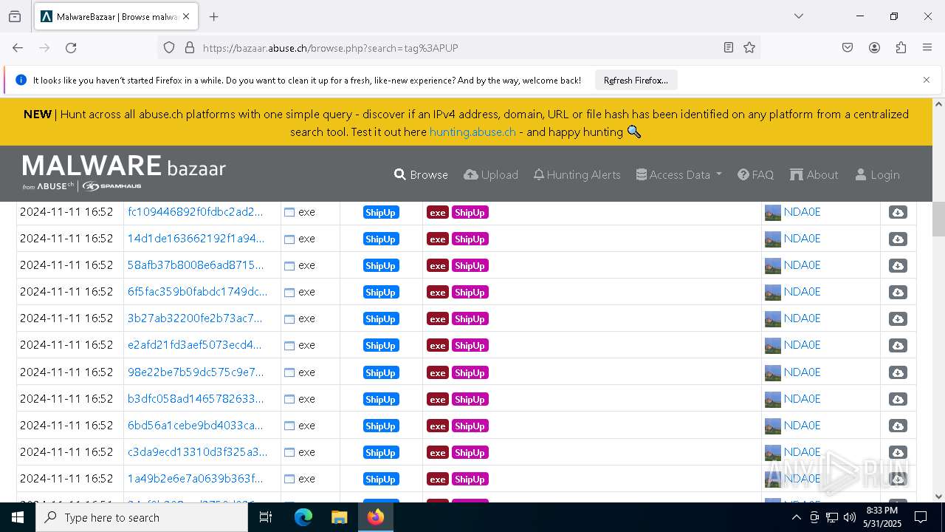
Task: Open Task View on the taskbar
Action: (x=266, y=517)
